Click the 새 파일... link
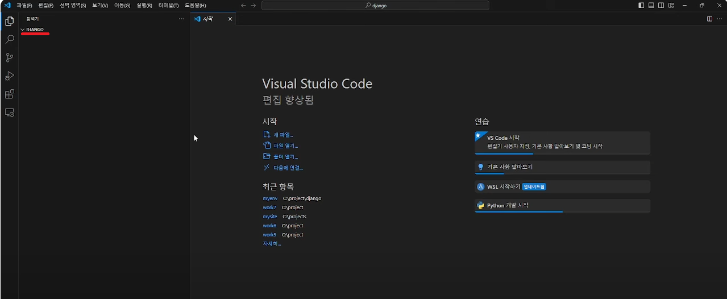The width and height of the screenshot is (727, 299). click(x=283, y=135)
